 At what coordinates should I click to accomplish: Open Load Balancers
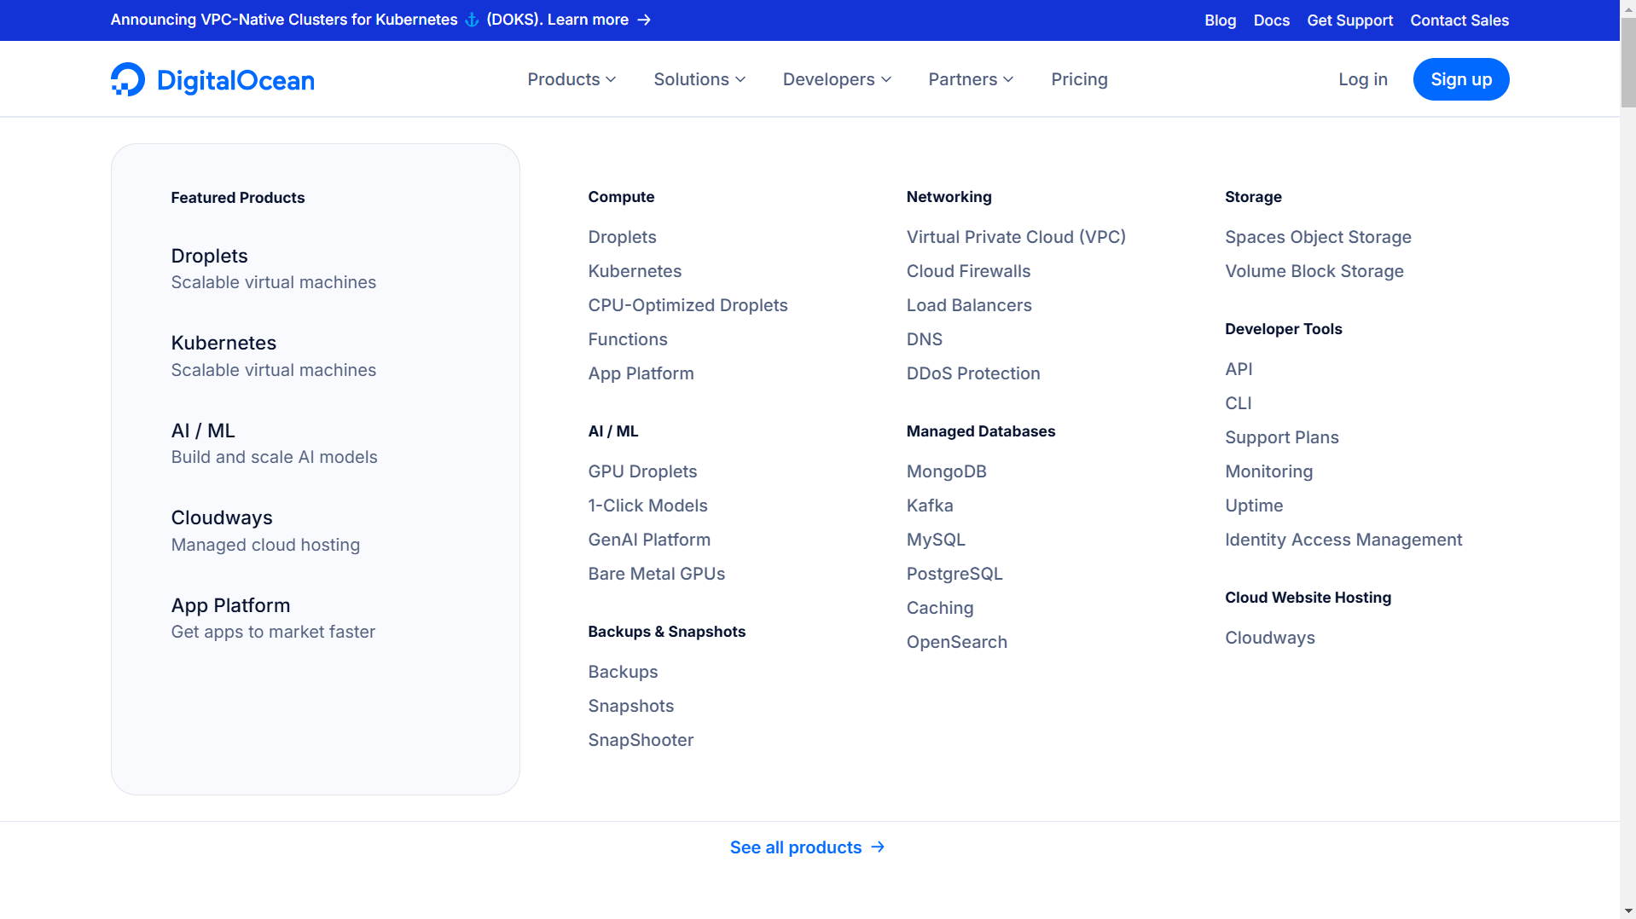969,305
